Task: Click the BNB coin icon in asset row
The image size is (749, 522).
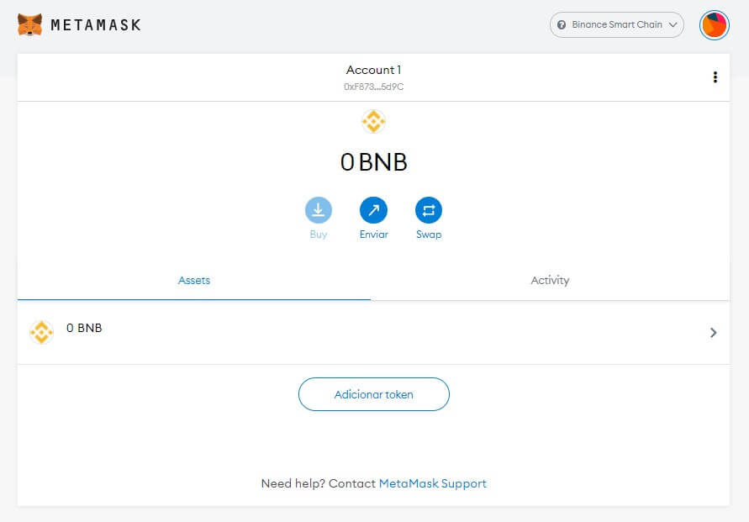Action: click(x=41, y=332)
